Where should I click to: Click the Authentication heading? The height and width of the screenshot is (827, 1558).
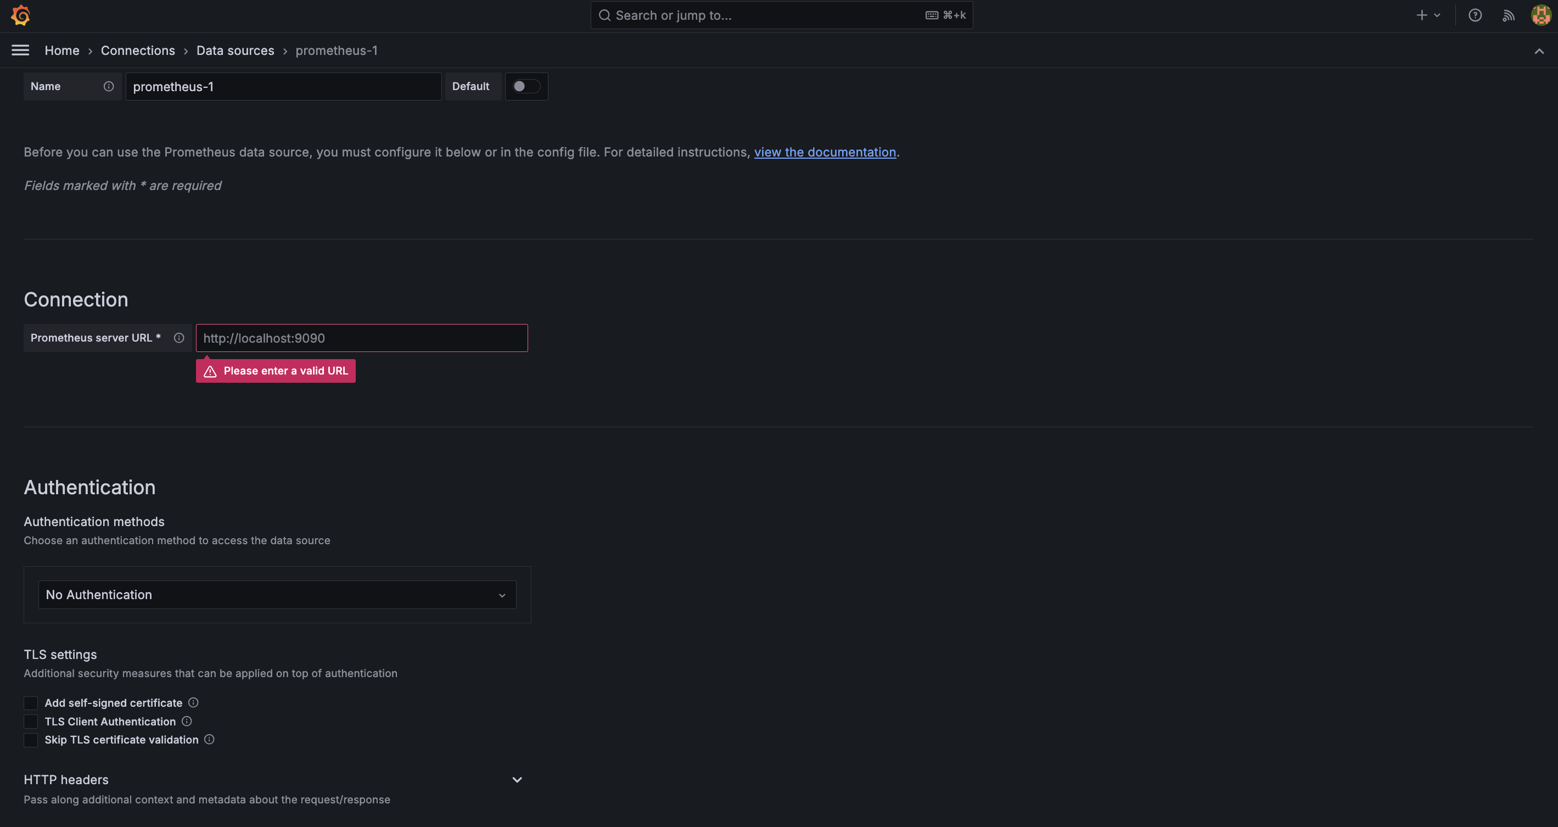pos(89,488)
